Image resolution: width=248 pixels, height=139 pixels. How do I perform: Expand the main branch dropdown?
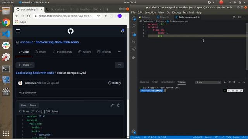25,65
